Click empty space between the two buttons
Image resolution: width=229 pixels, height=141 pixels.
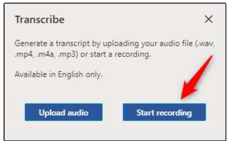point(113,112)
